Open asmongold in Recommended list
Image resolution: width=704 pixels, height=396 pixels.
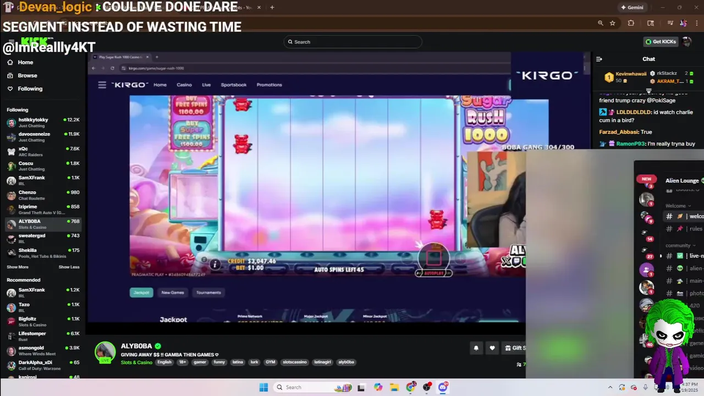point(43,350)
